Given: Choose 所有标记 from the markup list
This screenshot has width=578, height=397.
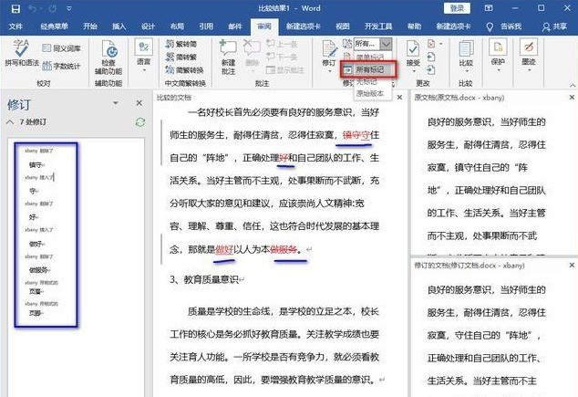Looking at the screenshot, I should (x=369, y=69).
